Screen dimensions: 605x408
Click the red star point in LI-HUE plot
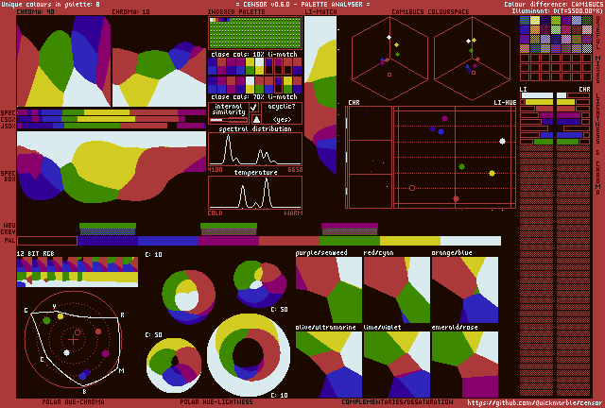[x=456, y=198]
